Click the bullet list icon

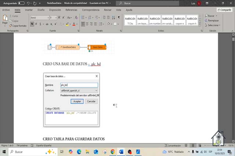point(83,17)
